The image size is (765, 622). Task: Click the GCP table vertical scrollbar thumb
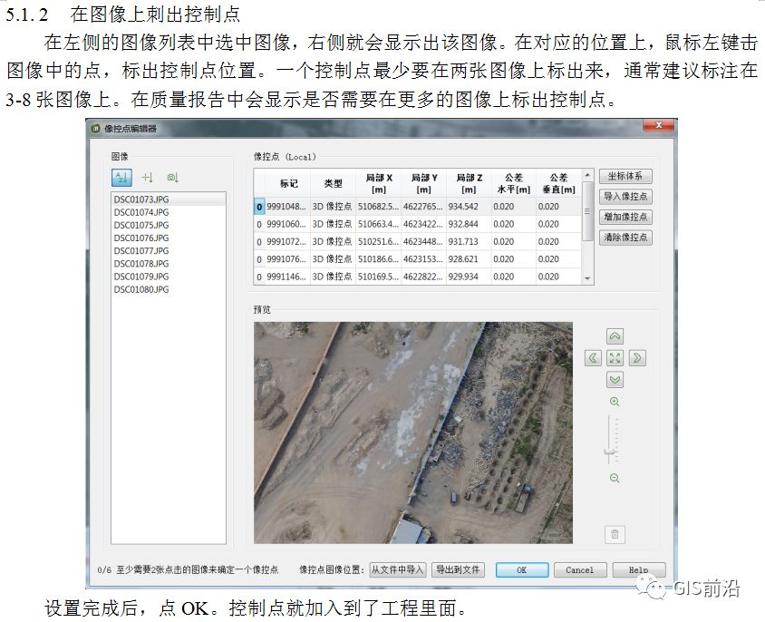[x=587, y=211]
